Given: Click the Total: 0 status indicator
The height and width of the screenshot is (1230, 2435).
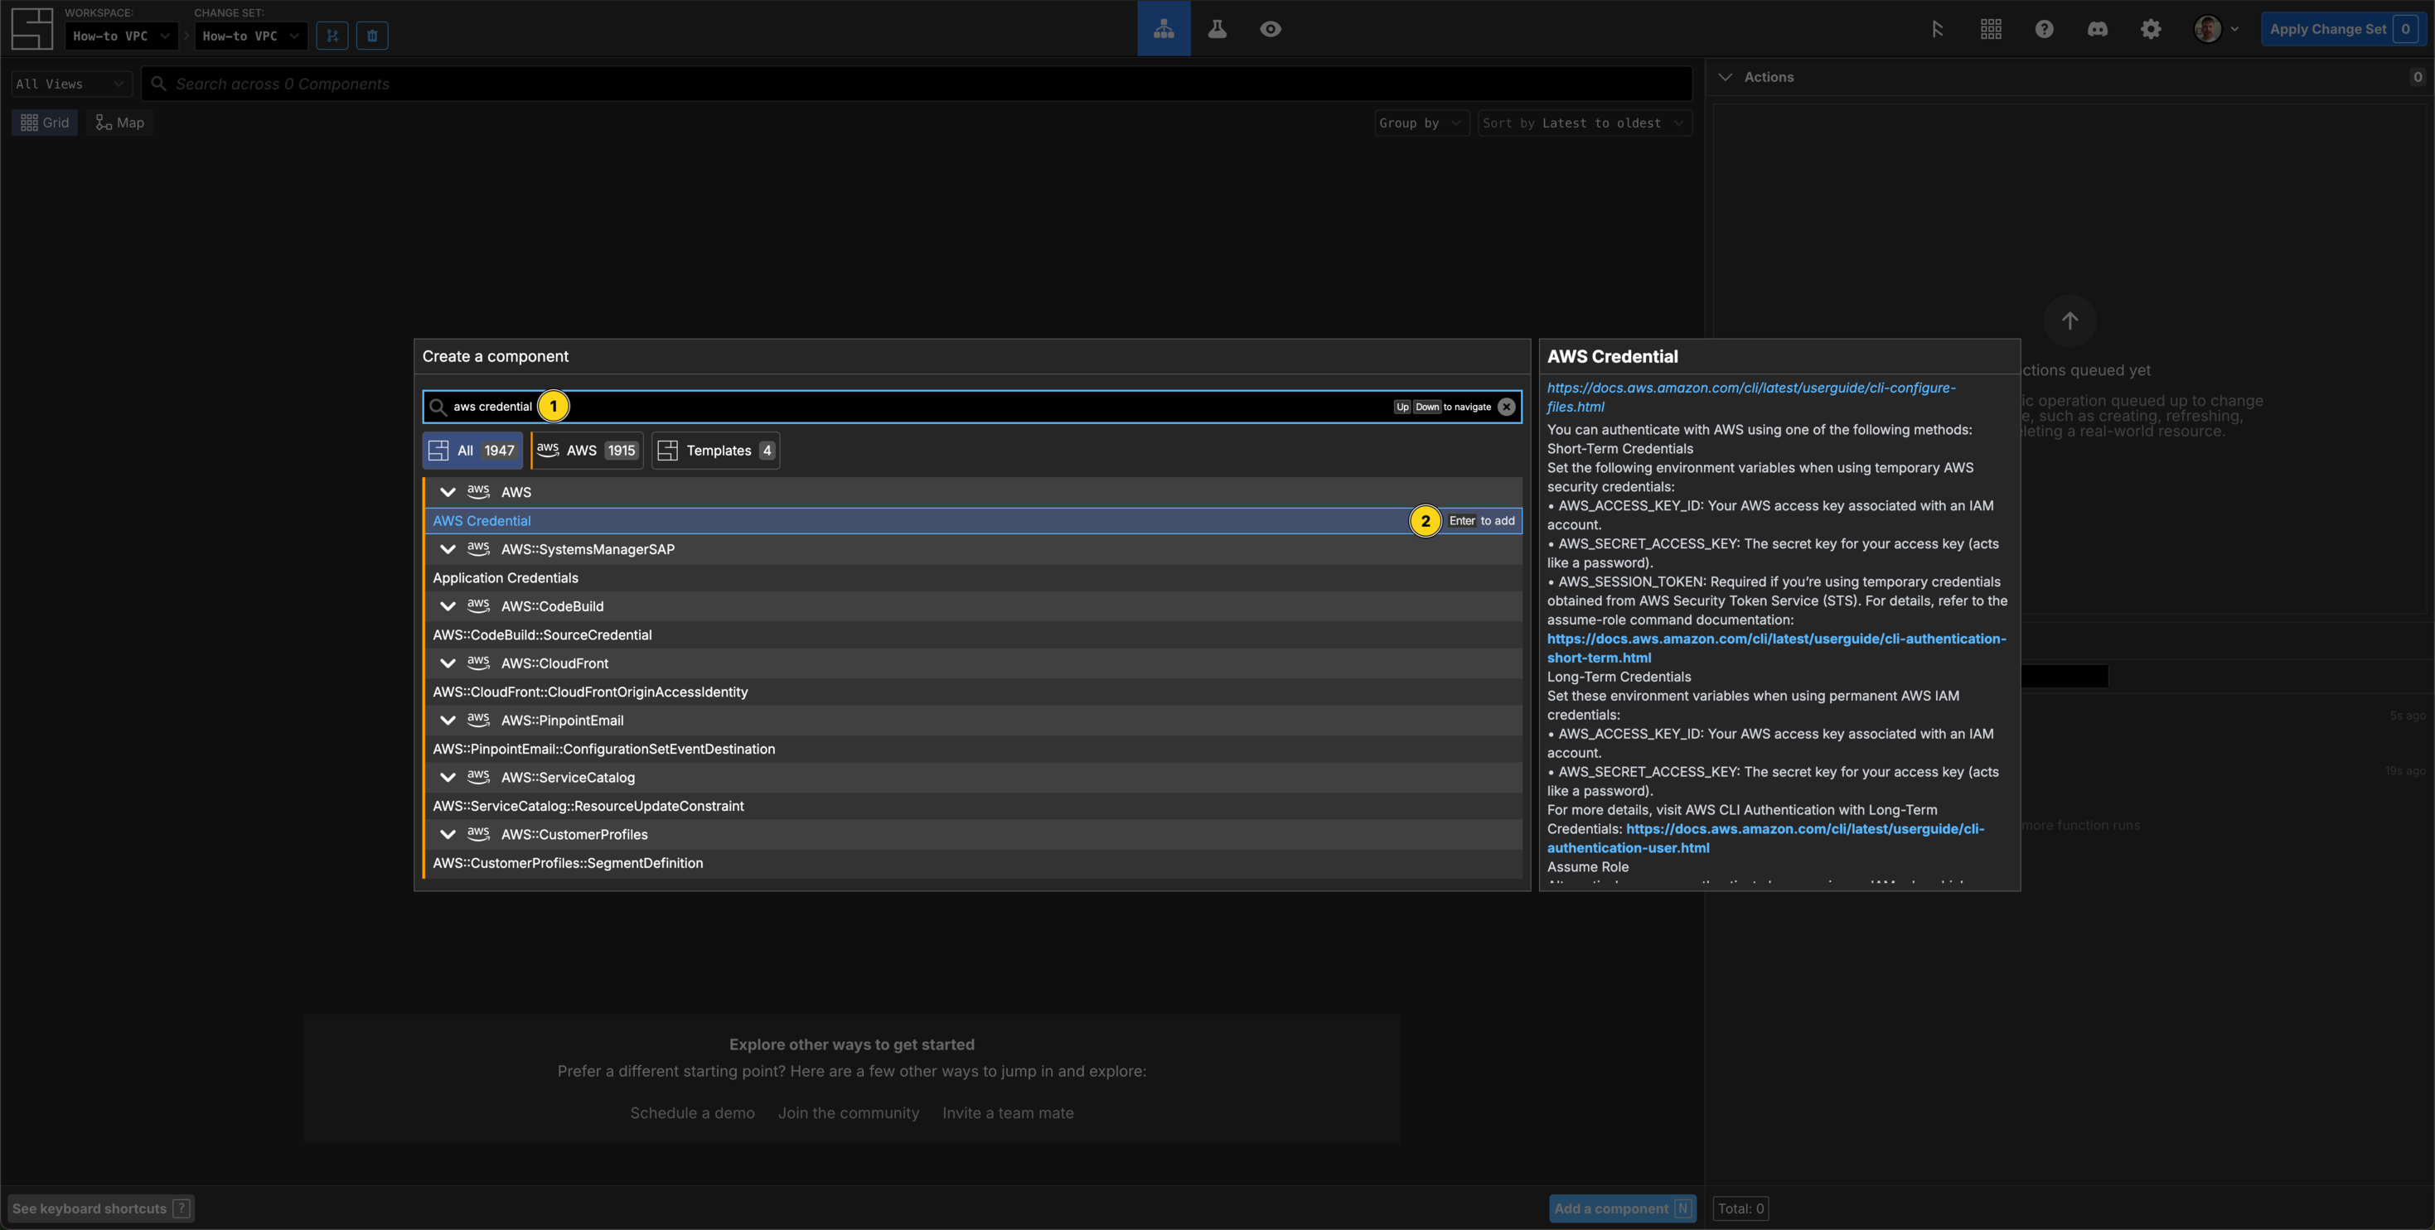Looking at the screenshot, I should point(1740,1208).
